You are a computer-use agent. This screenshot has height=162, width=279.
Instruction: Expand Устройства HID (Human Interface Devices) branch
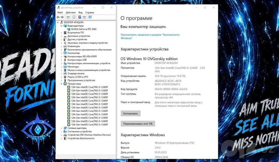(x=61, y=135)
